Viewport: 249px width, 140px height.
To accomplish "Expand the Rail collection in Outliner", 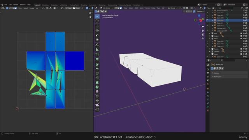I will pos(210,33).
